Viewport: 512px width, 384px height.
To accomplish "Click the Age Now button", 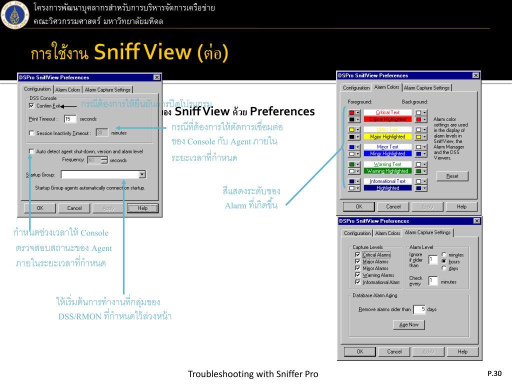I will coord(409,324).
